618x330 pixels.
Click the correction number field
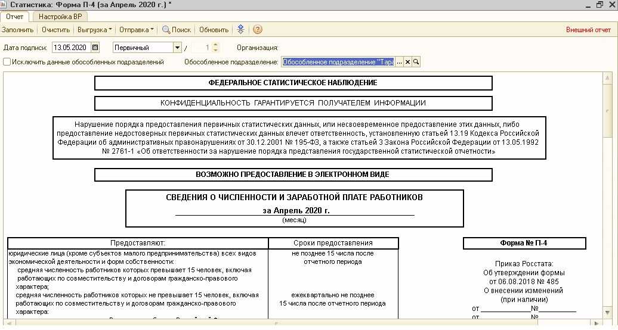point(202,48)
